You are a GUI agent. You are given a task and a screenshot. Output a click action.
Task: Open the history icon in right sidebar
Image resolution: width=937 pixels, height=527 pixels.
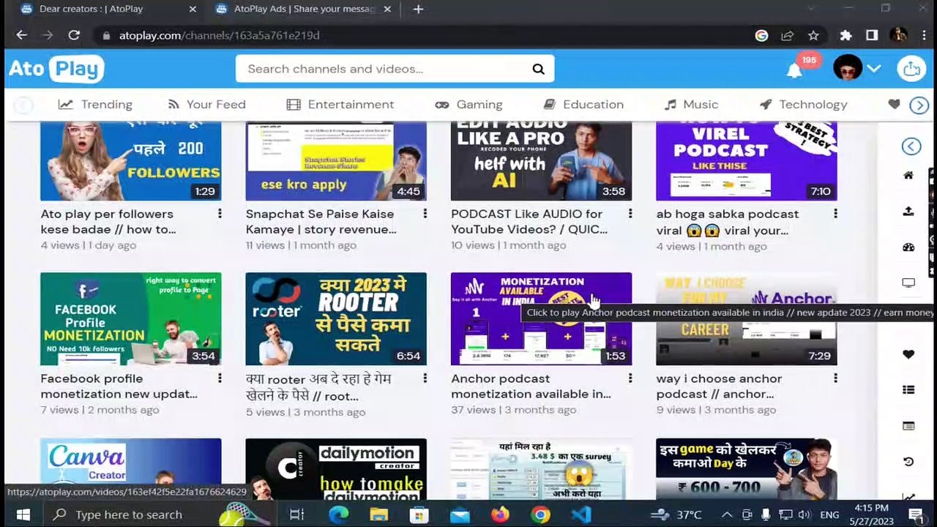tap(908, 461)
